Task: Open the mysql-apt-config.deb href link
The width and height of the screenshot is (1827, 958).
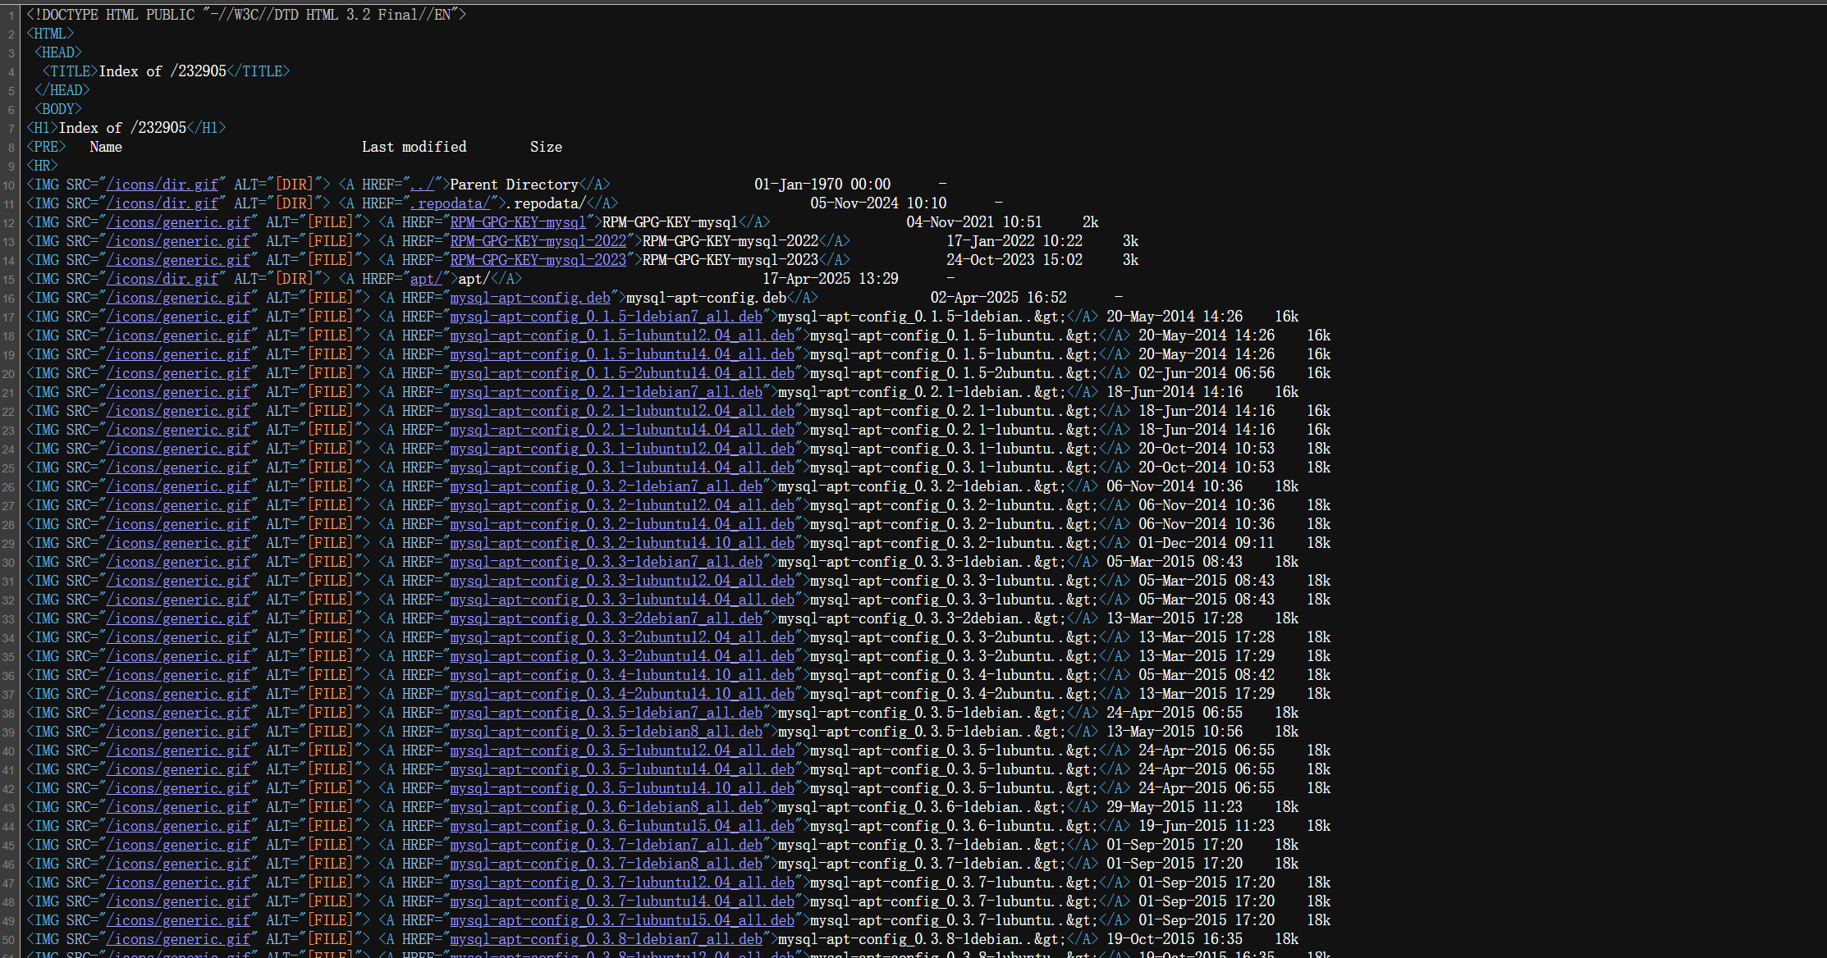Action: pos(530,298)
